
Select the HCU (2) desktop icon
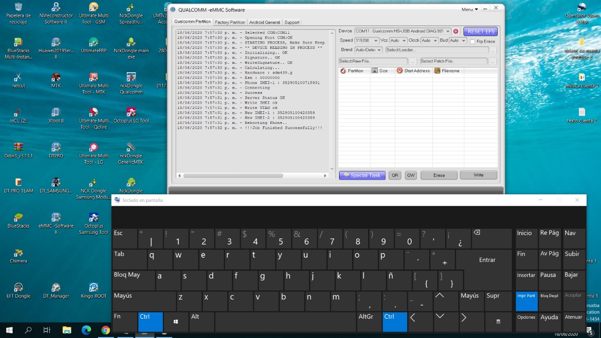tap(18, 115)
